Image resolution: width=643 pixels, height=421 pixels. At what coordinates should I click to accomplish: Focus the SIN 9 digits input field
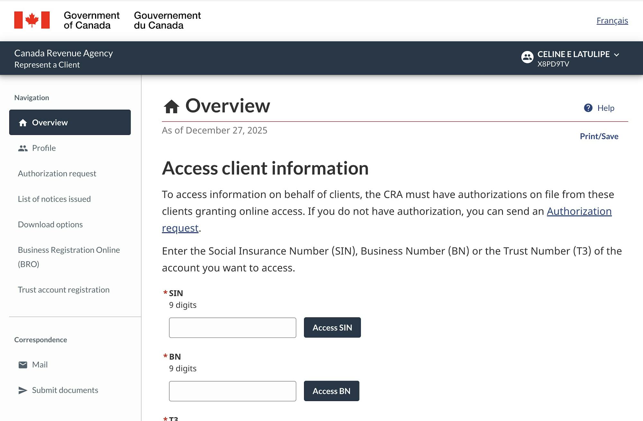point(232,328)
